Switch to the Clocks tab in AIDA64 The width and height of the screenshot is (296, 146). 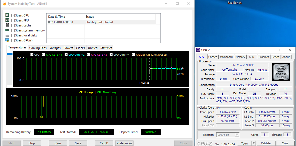click(80, 48)
